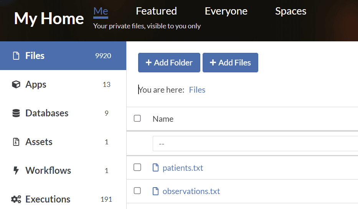Screen dimensions: 358x209
Task: Open the Everyone tab
Action: [x=226, y=11]
